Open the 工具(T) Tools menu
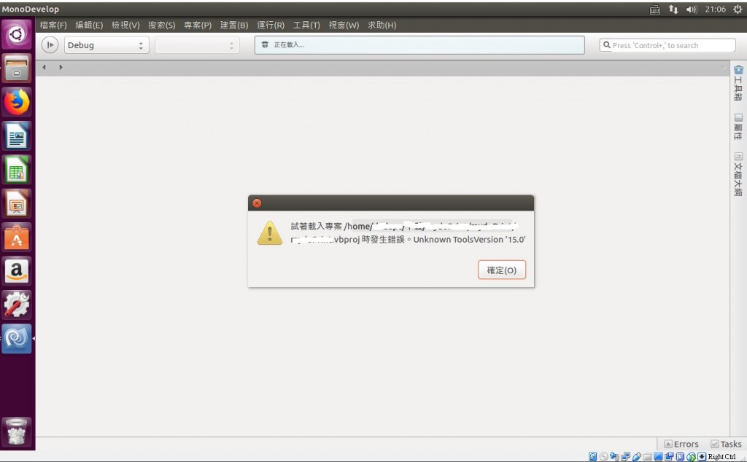This screenshot has width=747, height=462. (306, 26)
